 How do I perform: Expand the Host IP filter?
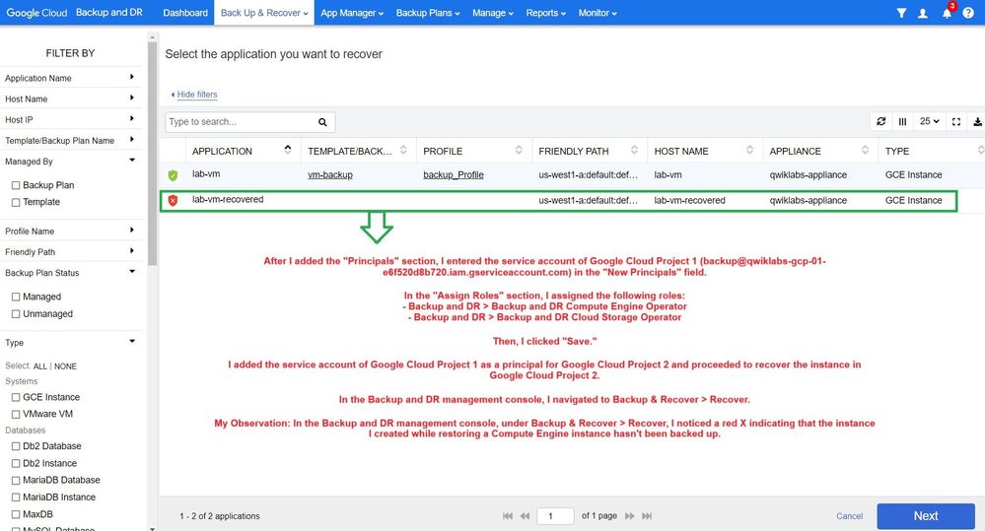pos(132,118)
